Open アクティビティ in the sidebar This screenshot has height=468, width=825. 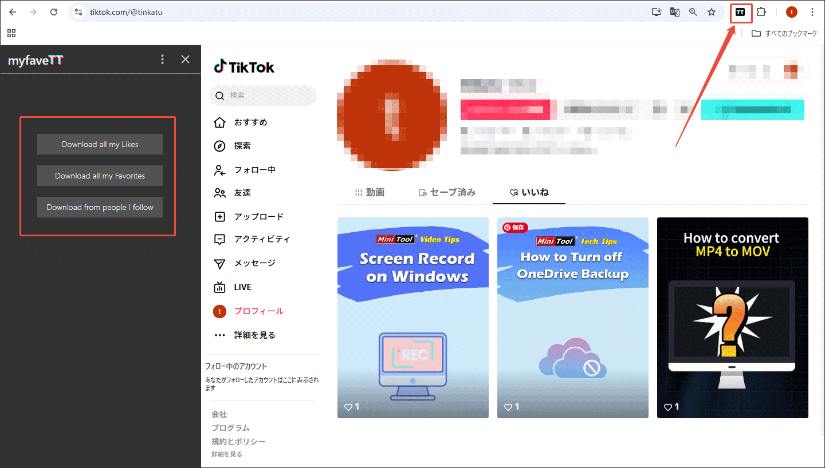tap(252, 239)
